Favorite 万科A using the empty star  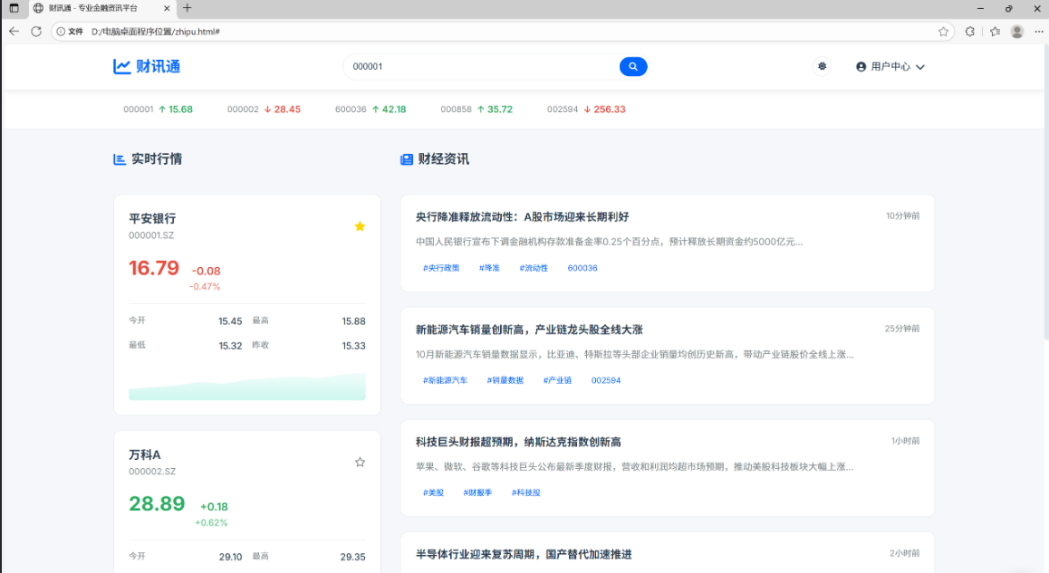point(360,462)
